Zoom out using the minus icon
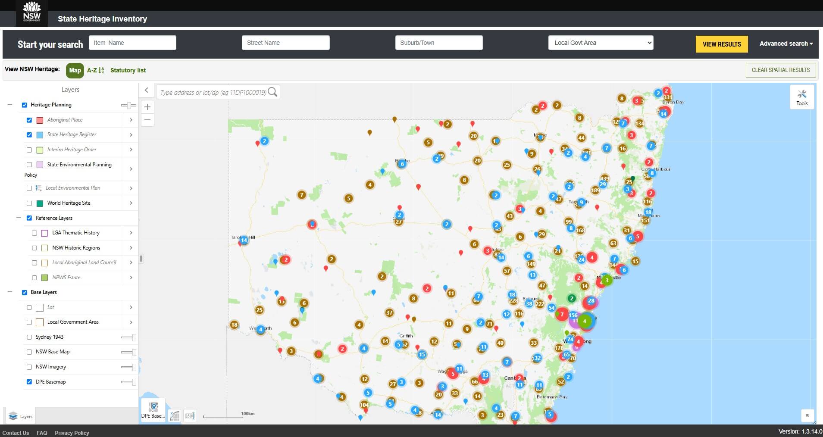The height and width of the screenshot is (437, 823). (147, 120)
